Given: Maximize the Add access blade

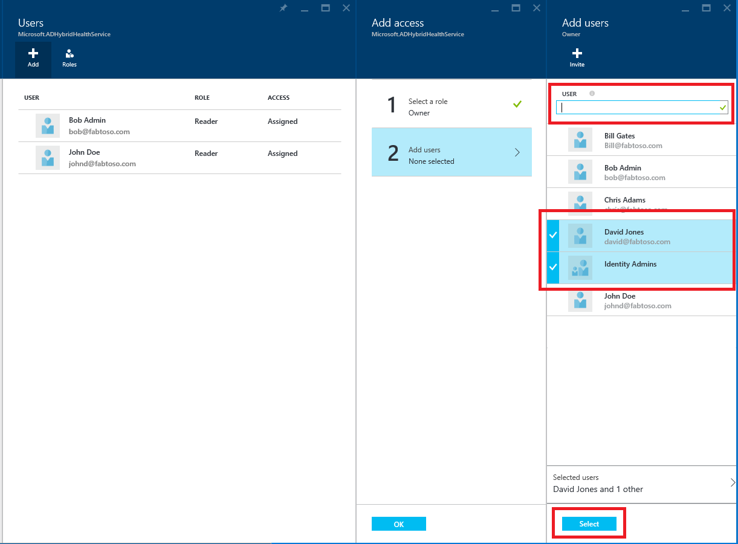Looking at the screenshot, I should 516,8.
